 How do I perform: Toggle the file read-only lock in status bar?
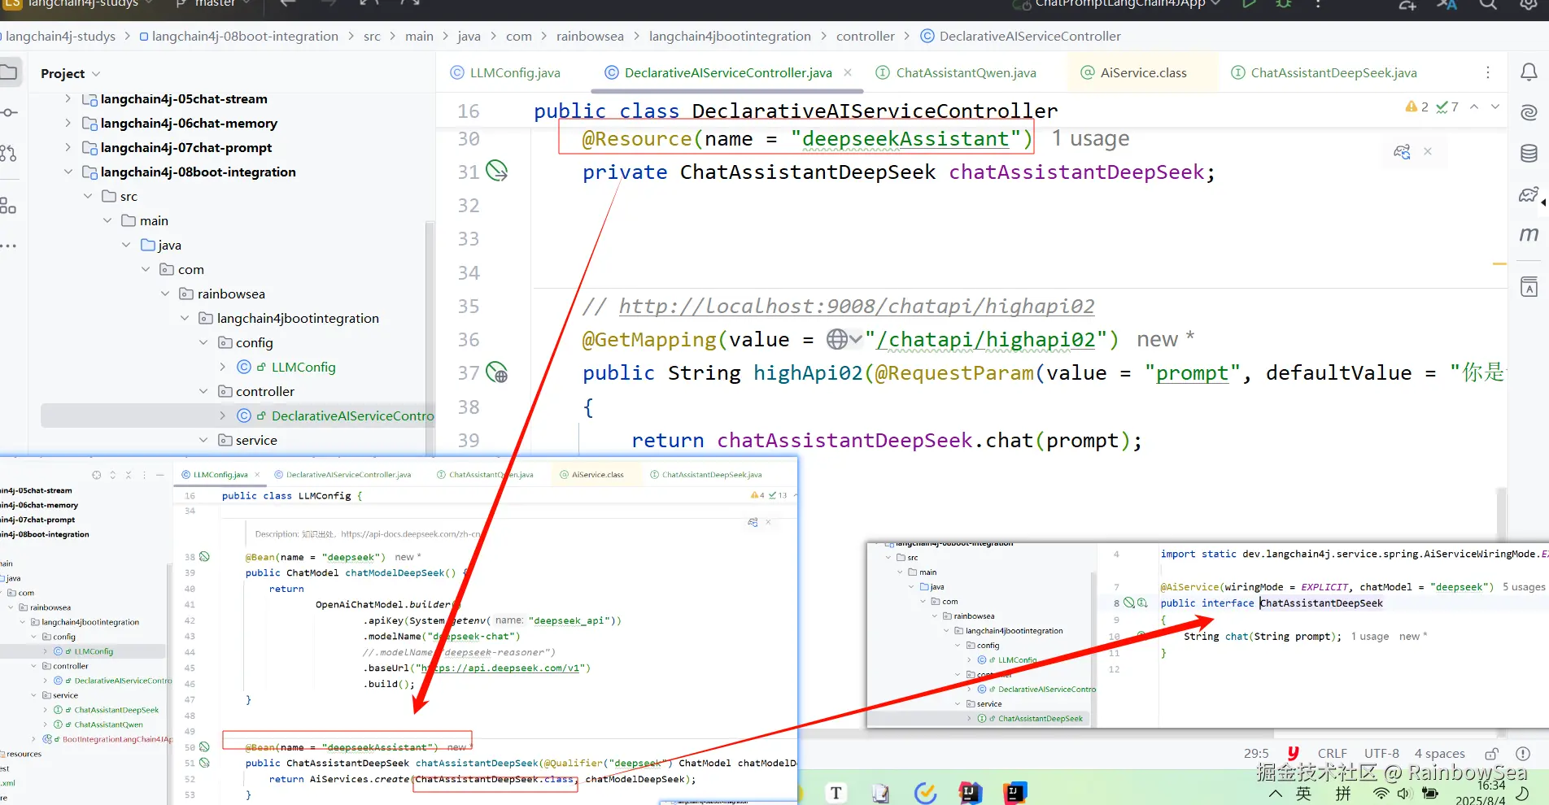(x=1492, y=754)
